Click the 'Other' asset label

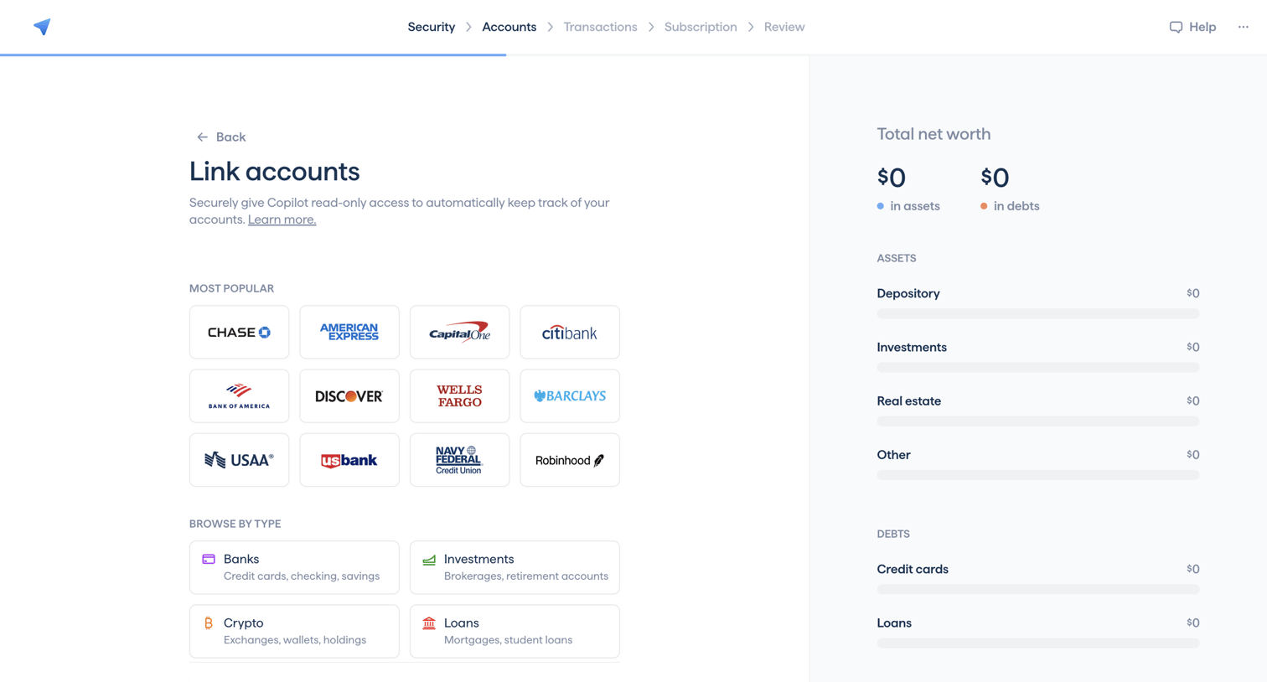pyautogui.click(x=893, y=455)
